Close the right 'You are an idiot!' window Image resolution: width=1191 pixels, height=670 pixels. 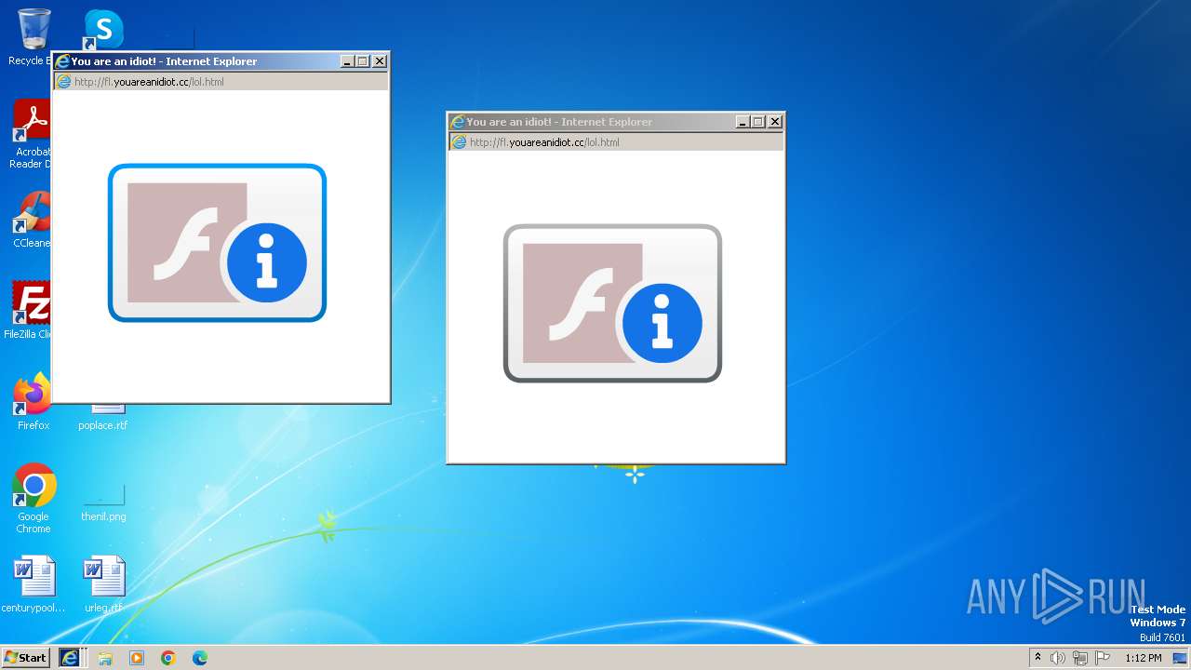(775, 122)
